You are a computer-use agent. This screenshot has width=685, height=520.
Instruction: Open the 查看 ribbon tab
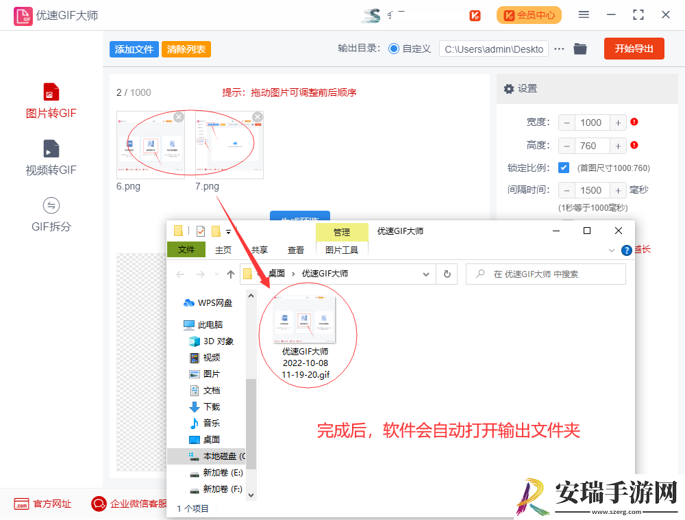(x=296, y=250)
